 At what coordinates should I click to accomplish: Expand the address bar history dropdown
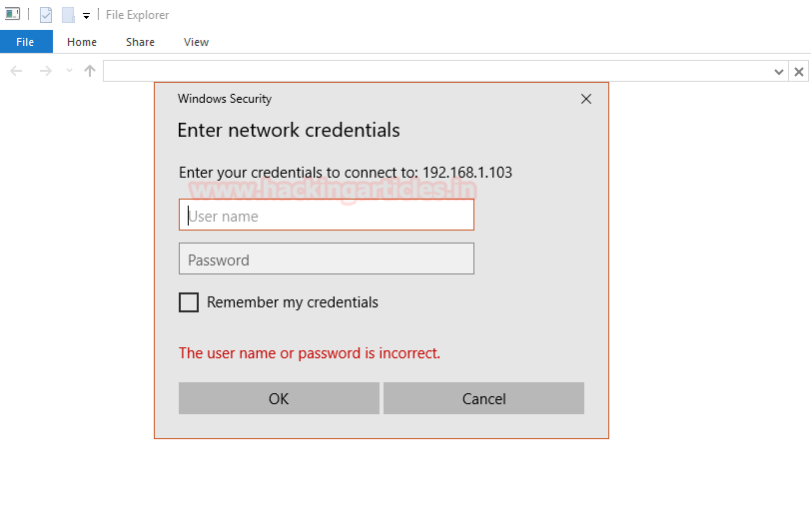point(780,72)
